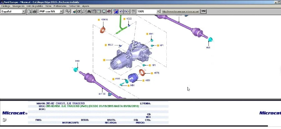The height and width of the screenshot is (129, 281).
Task: Click the yellow marker next to 4676
Action: click(x=152, y=73)
